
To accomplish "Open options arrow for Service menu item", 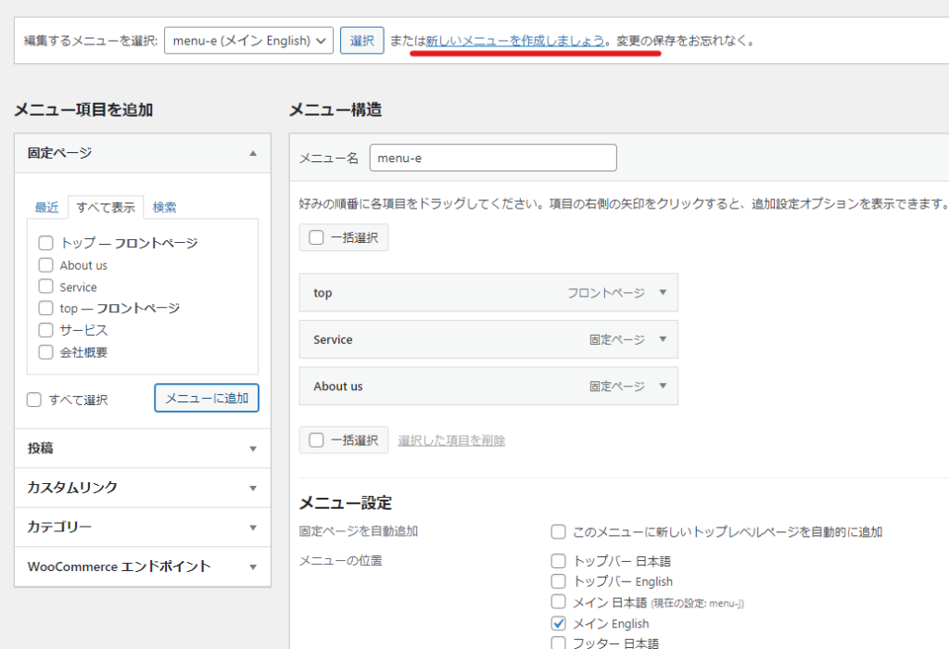I will (662, 339).
